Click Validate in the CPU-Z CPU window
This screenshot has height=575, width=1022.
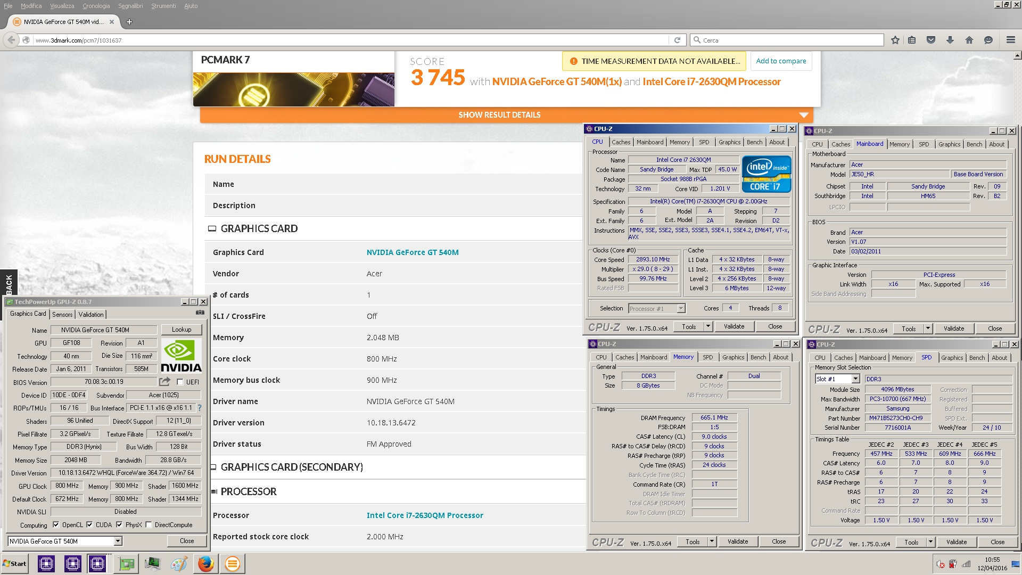click(x=734, y=326)
